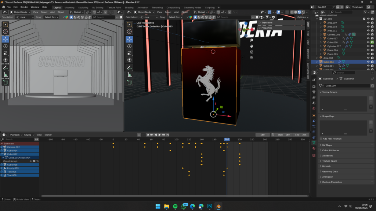Screen dimensions: 376x211
Task: Collapse the Cube.017 channel in the timeline
Action: pyautogui.click(x=1, y=154)
